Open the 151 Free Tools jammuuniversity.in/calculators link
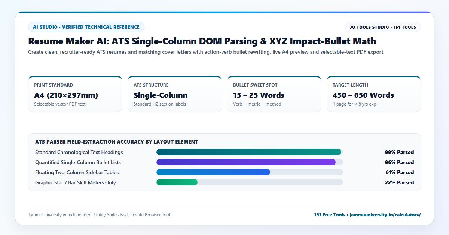 (x=367, y=215)
